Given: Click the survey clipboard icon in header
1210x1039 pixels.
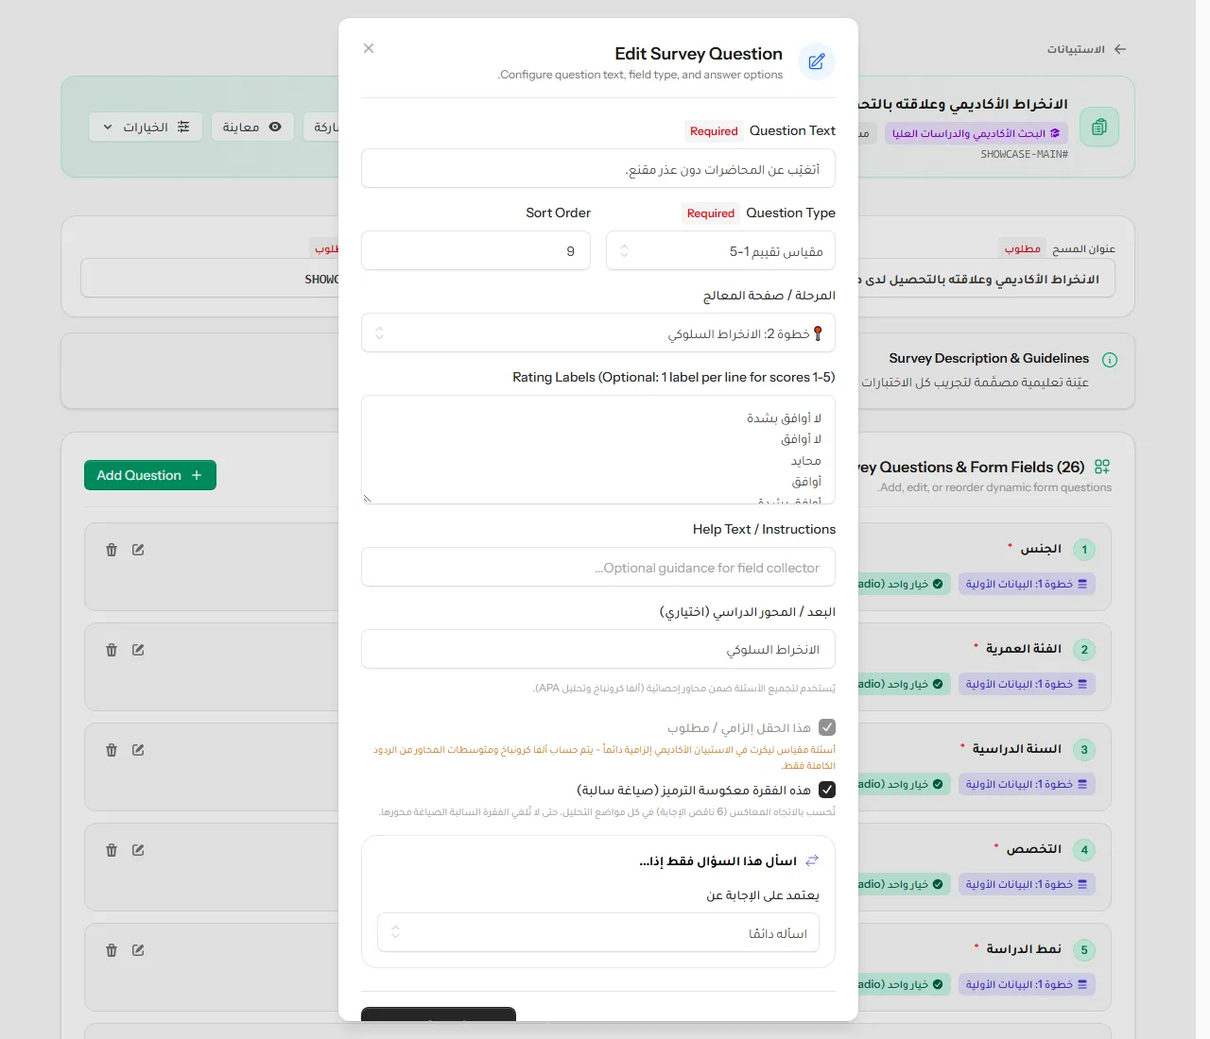Looking at the screenshot, I should coord(1099,127).
